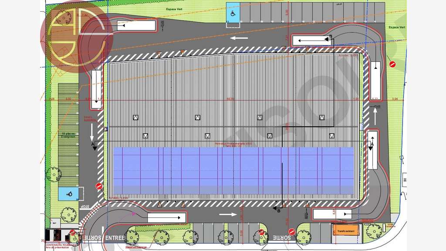The height and width of the screenshot is (251, 446).
Task: Click the white downward arrow above the left A marker
Action: tap(92, 132)
